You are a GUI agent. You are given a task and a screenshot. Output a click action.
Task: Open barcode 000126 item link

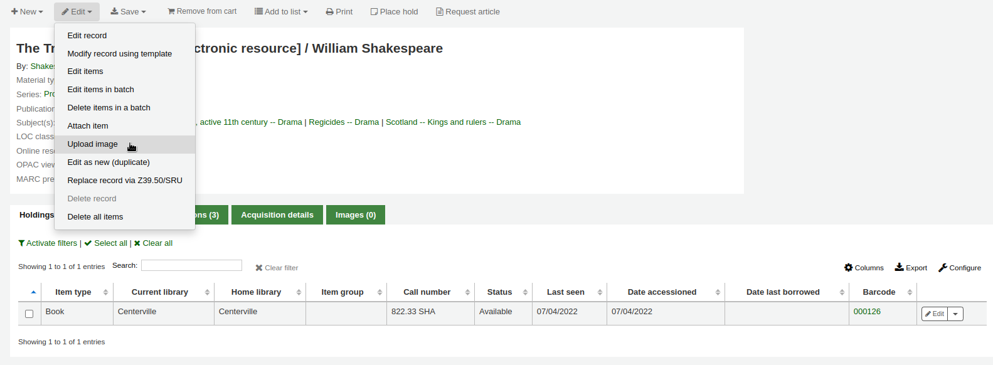(866, 312)
